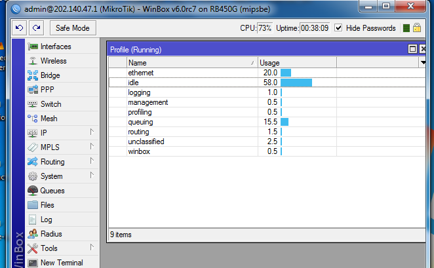Open the Log menu
Viewport: 434px width, 268px height.
pyautogui.click(x=62, y=220)
